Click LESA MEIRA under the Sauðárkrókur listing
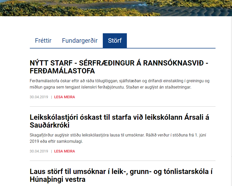 pyautogui.click(x=64, y=151)
